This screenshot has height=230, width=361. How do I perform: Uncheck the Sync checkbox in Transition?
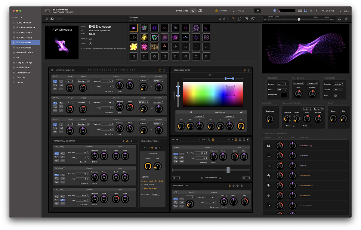335,95
